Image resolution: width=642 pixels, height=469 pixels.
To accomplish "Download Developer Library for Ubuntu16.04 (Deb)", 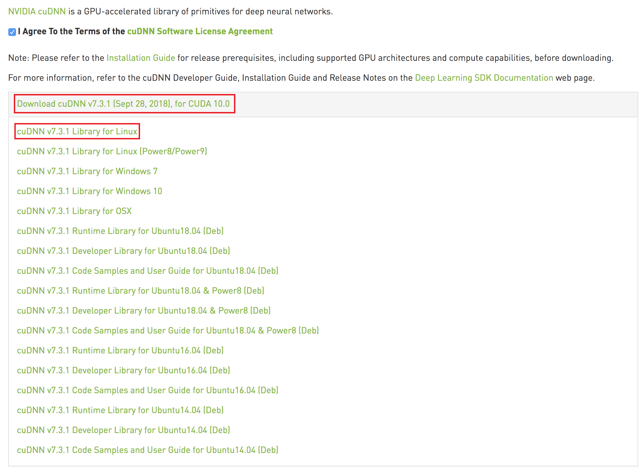I will pyautogui.click(x=123, y=370).
